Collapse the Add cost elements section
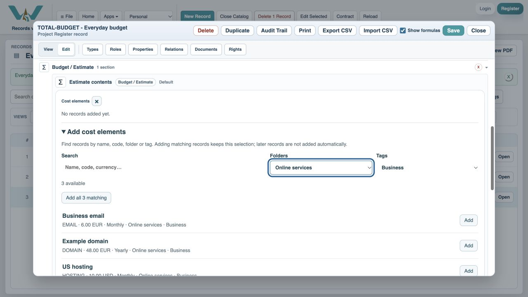Viewport: 528px width, 297px height. point(94,132)
